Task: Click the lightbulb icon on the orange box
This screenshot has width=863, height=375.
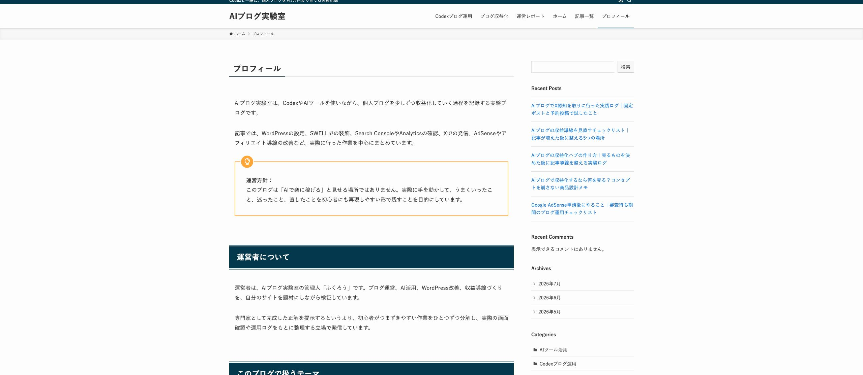Action: (x=247, y=162)
